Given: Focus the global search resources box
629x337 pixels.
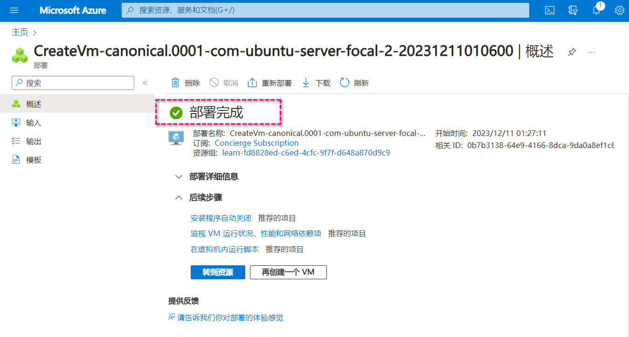Looking at the screenshot, I should click(325, 10).
